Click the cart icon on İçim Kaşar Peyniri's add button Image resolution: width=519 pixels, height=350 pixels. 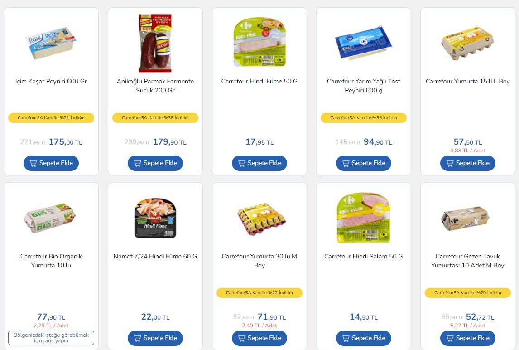[34, 163]
